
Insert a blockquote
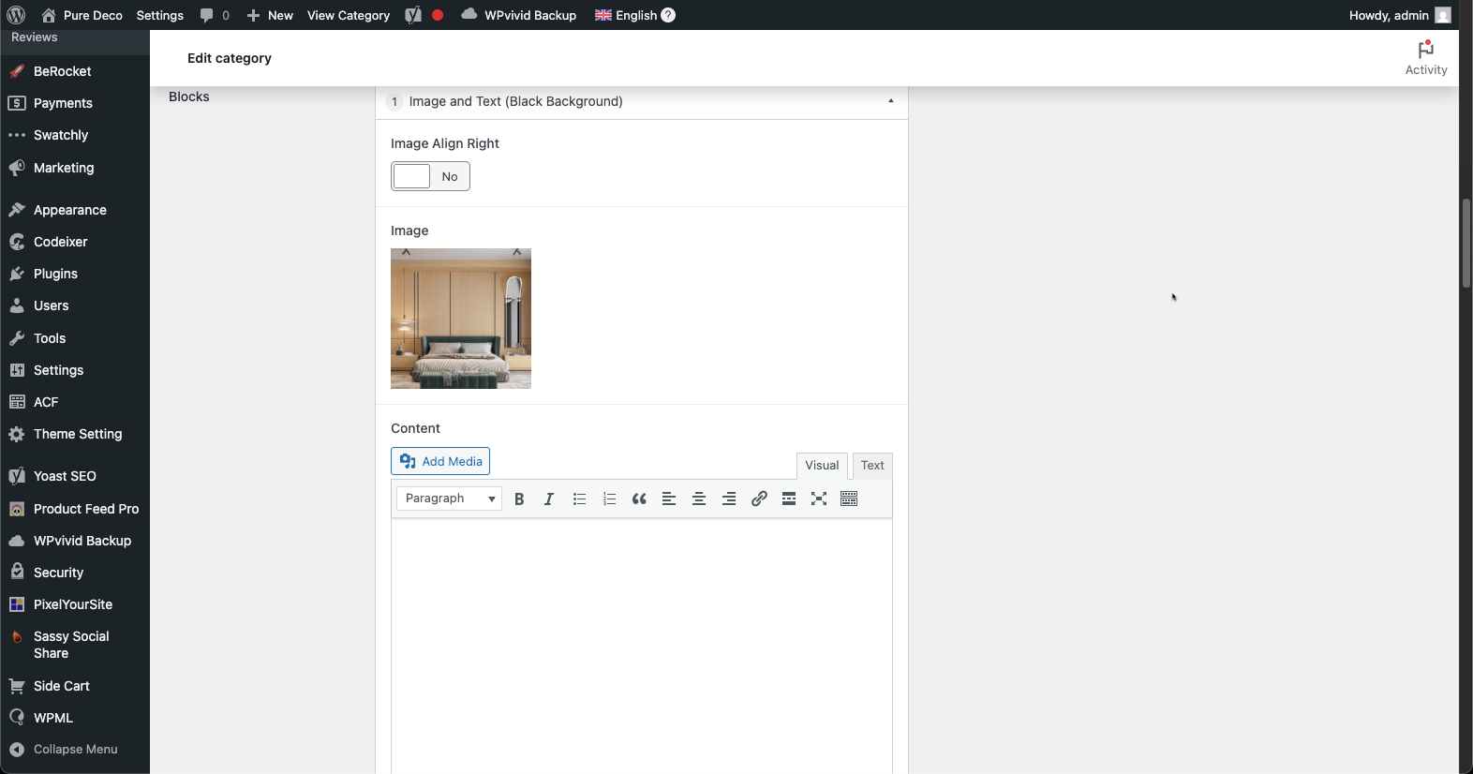click(x=639, y=499)
